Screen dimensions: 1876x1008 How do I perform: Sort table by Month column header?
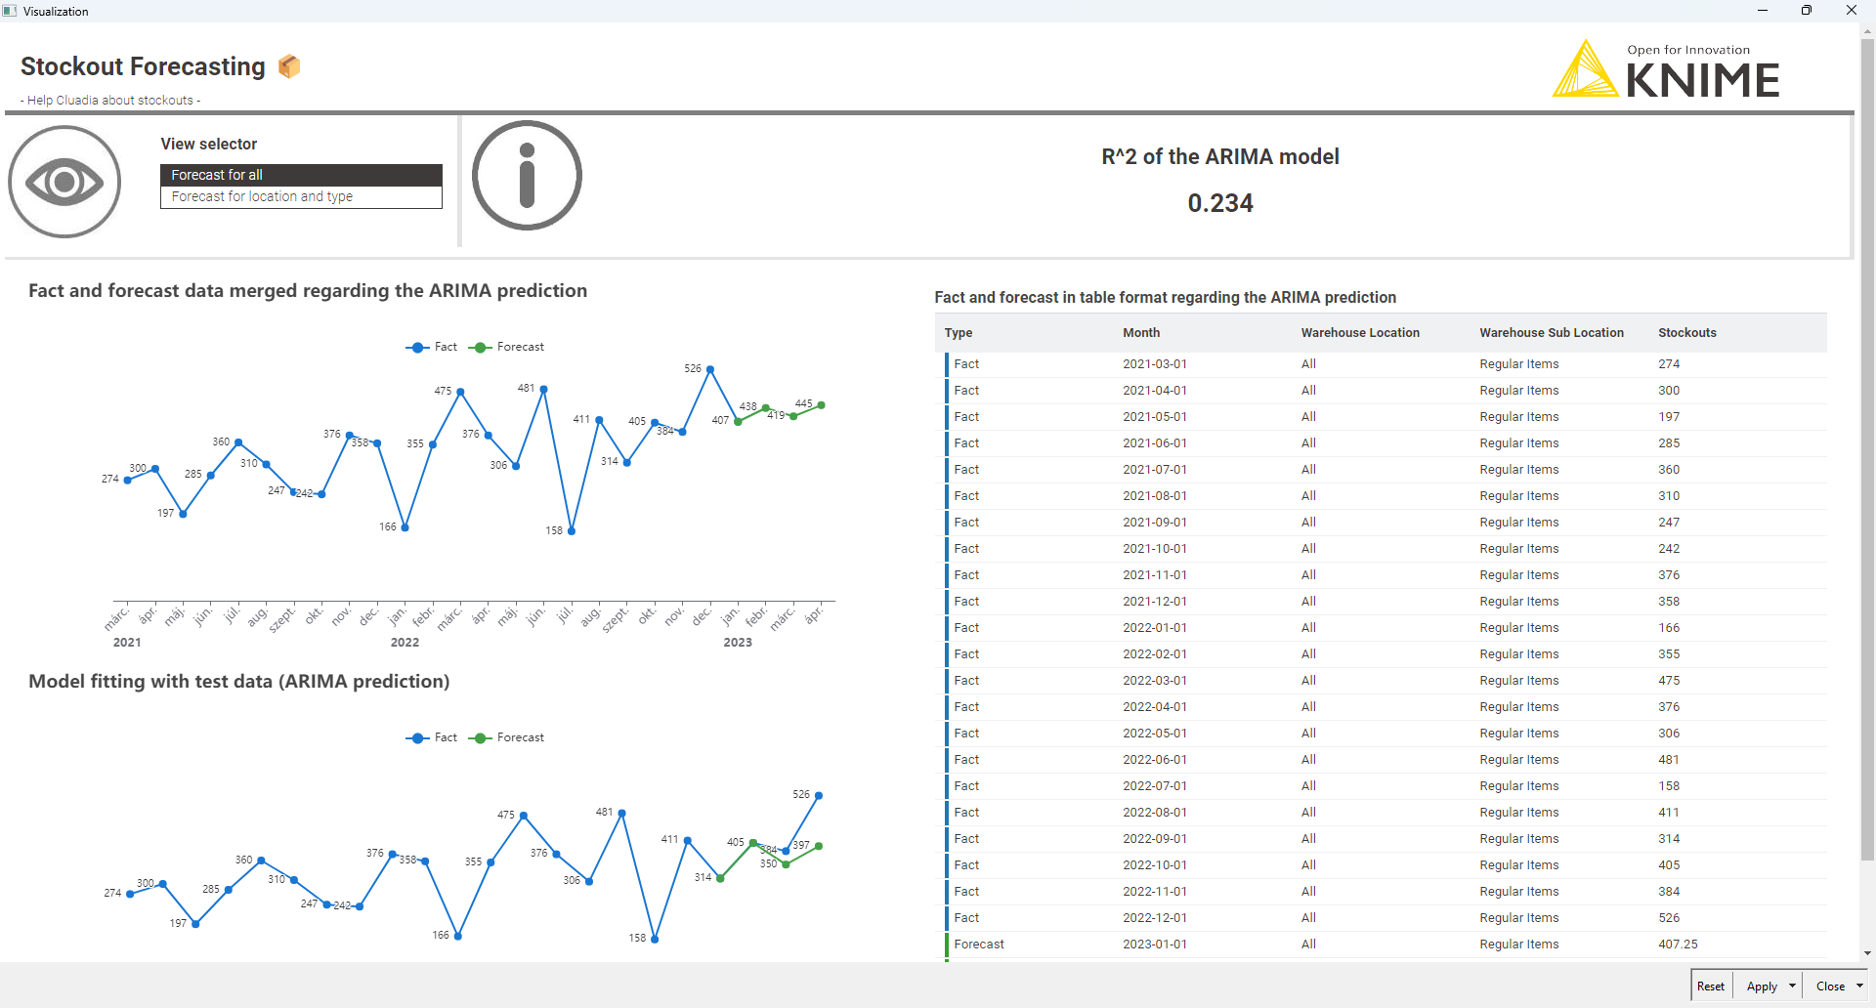click(x=1140, y=332)
